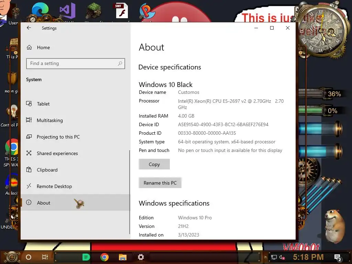Click the Remote Desktop icon

click(29, 186)
